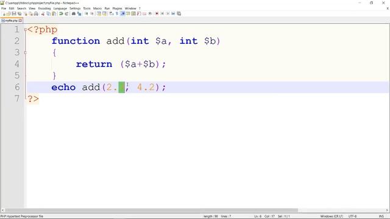Image resolution: width=390 pixels, height=219 pixels.
Task: Toggle the Document Map panel icon
Action: (133, 13)
